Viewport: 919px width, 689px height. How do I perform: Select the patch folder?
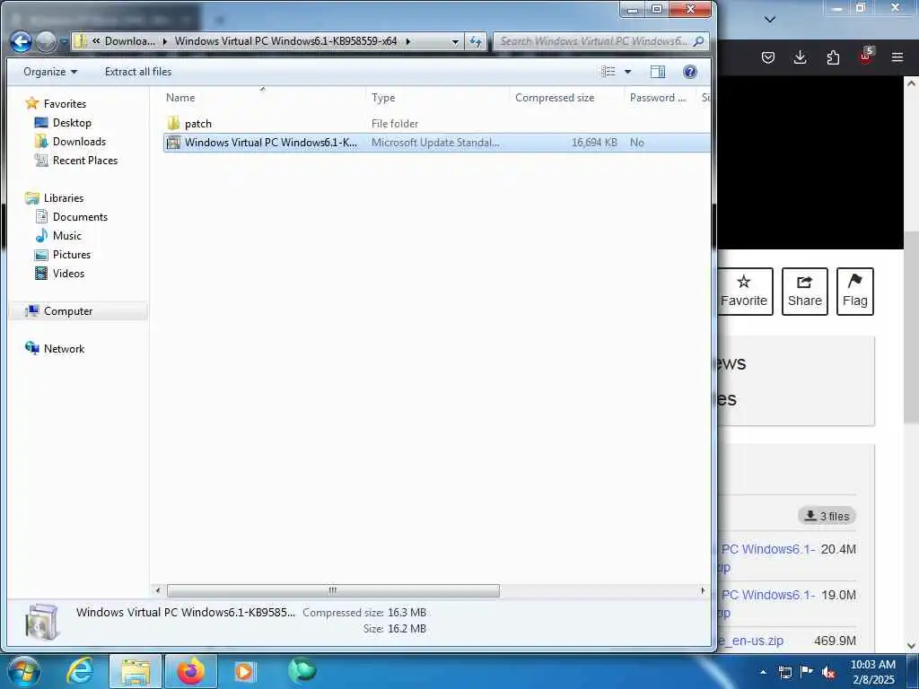(197, 124)
